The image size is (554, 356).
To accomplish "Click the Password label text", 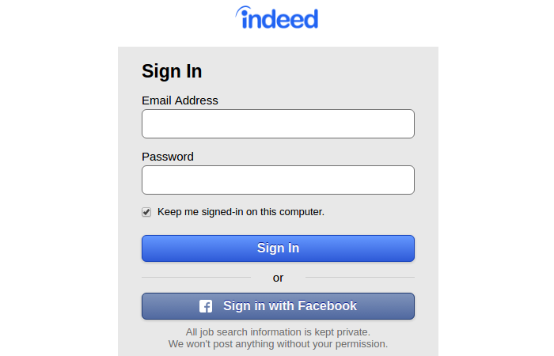I will pos(168,157).
